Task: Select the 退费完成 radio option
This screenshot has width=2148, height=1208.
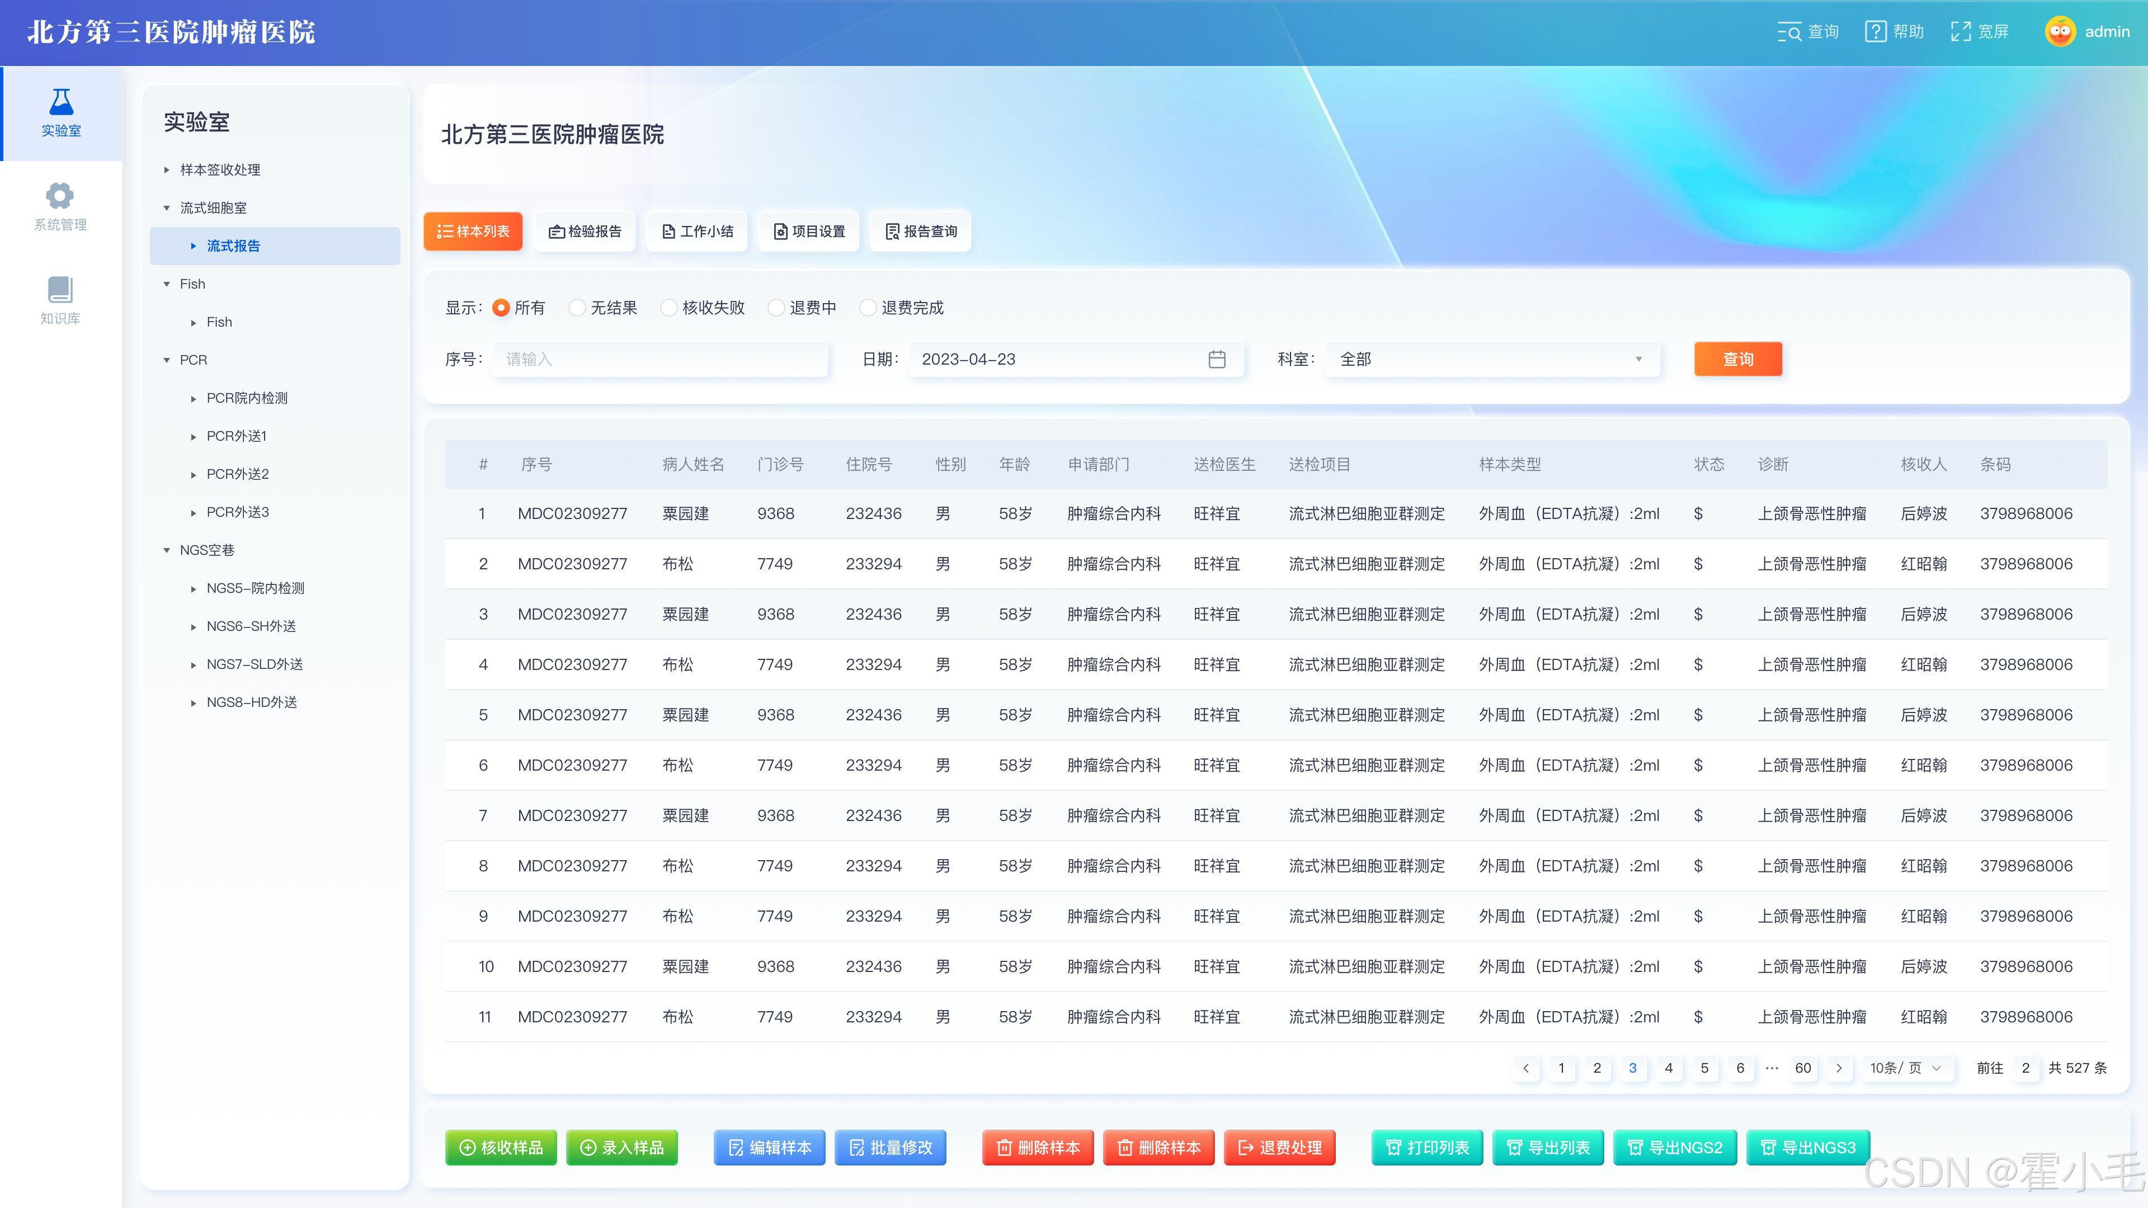Action: (868, 307)
